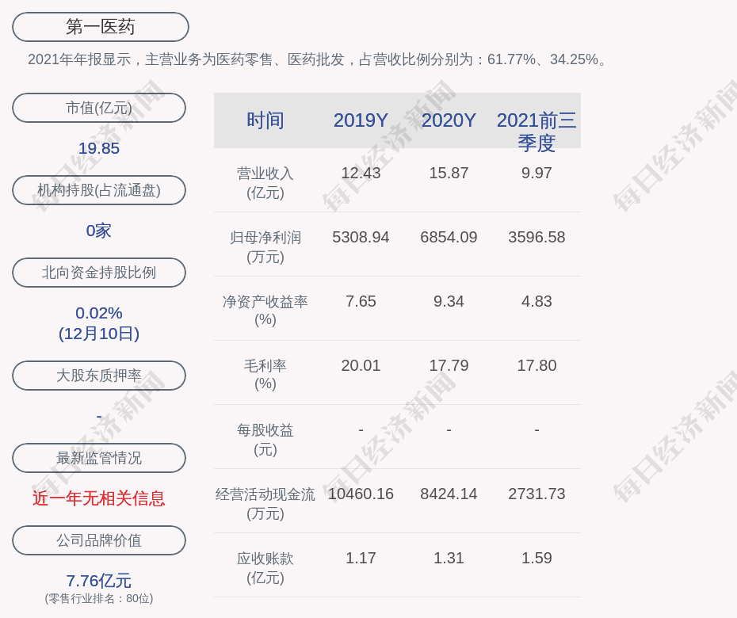Select the 19.85 market value figure
This screenshot has height=618, width=737.
click(x=99, y=148)
